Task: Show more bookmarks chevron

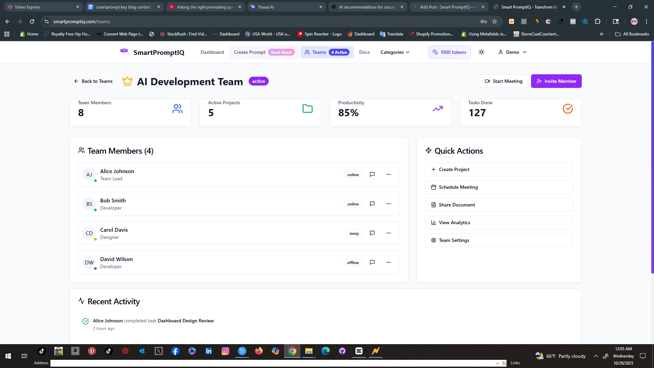Action: tap(602, 34)
